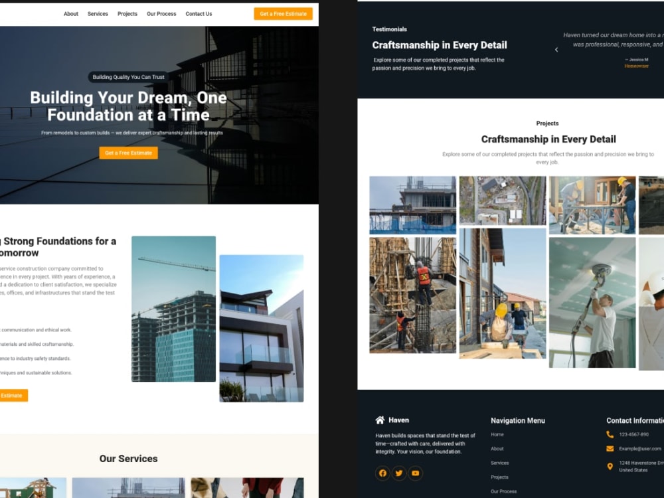The height and width of the screenshot is (498, 664).
Task: Click the Projects section label above gallery
Action: click(x=547, y=124)
